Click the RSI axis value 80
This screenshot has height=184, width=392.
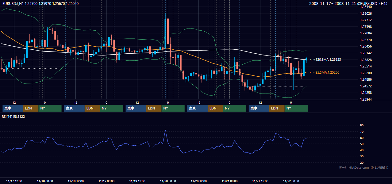pos(362,125)
